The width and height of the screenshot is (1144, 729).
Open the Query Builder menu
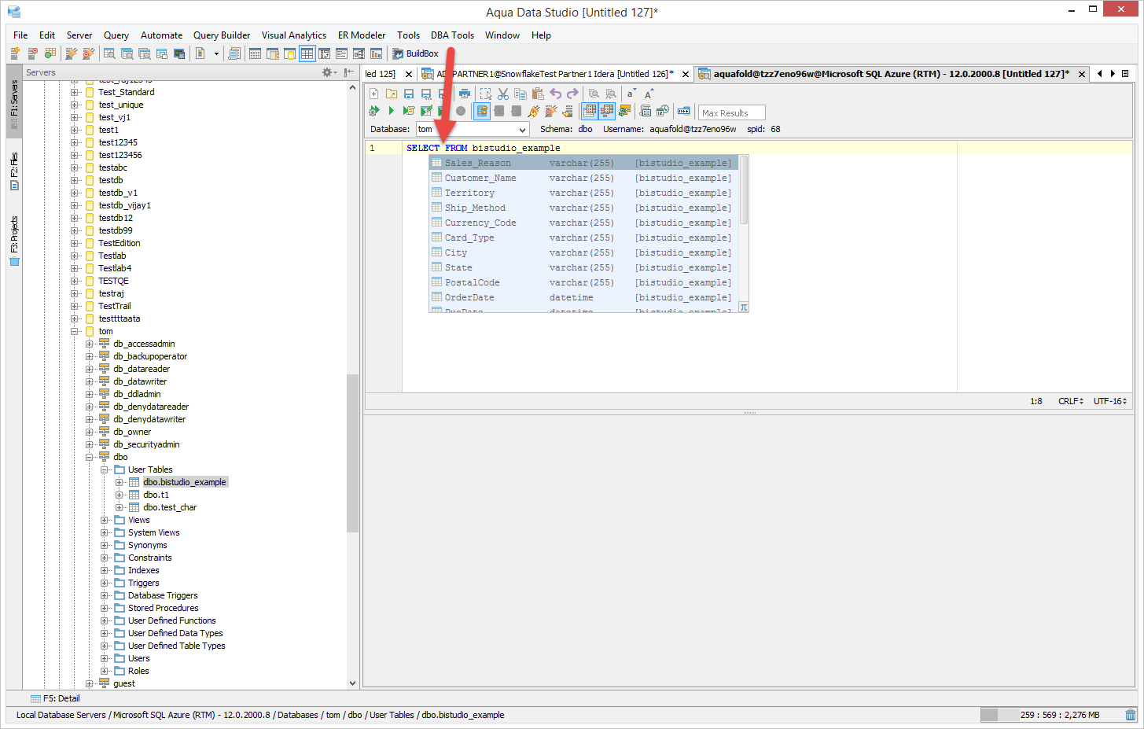click(222, 35)
